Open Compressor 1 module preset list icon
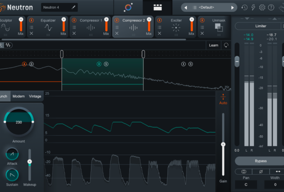 74,27
